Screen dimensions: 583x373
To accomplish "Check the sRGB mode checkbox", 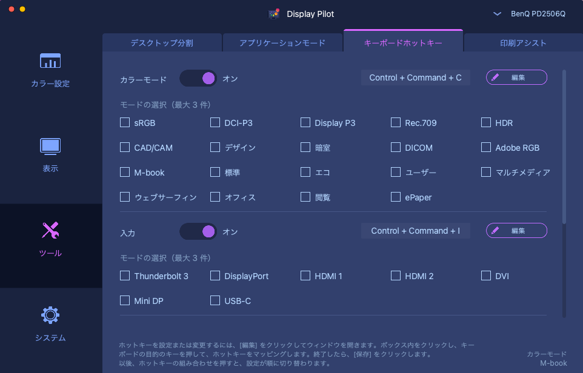I will (x=125, y=122).
